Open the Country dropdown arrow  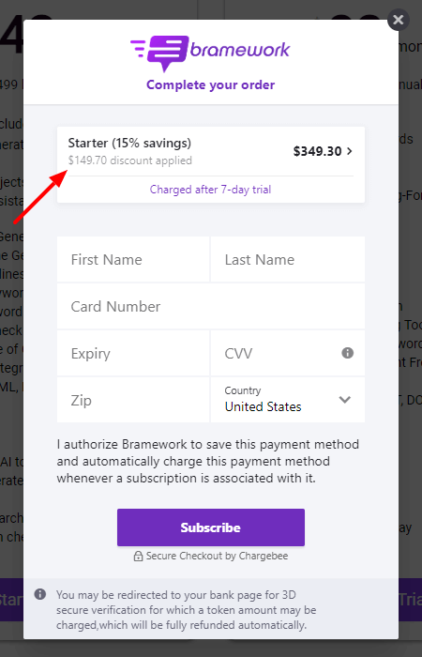click(344, 399)
